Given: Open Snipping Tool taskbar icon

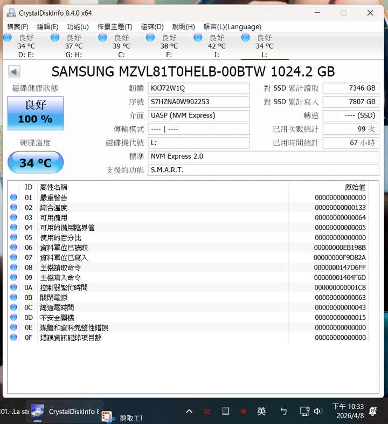Looking at the screenshot, I should [x=108, y=417].
